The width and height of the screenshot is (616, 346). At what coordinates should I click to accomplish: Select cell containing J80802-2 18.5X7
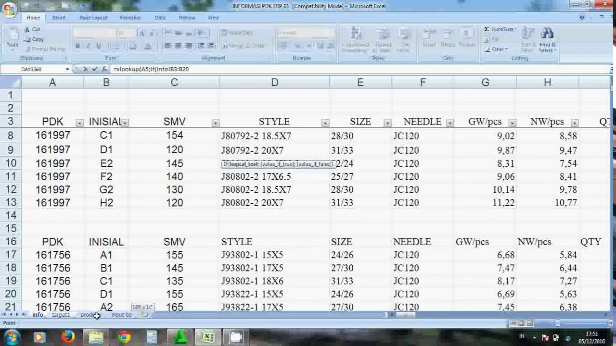(x=274, y=189)
